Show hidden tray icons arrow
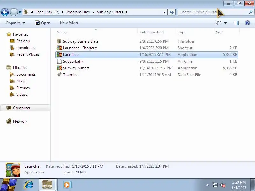Image resolution: width=255 pixels, height=191 pixels. [208, 185]
